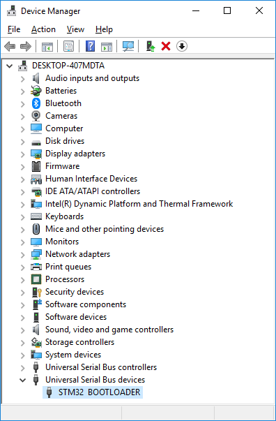Open the View menu
Viewport: 276px width, 421px height.
[75, 29]
